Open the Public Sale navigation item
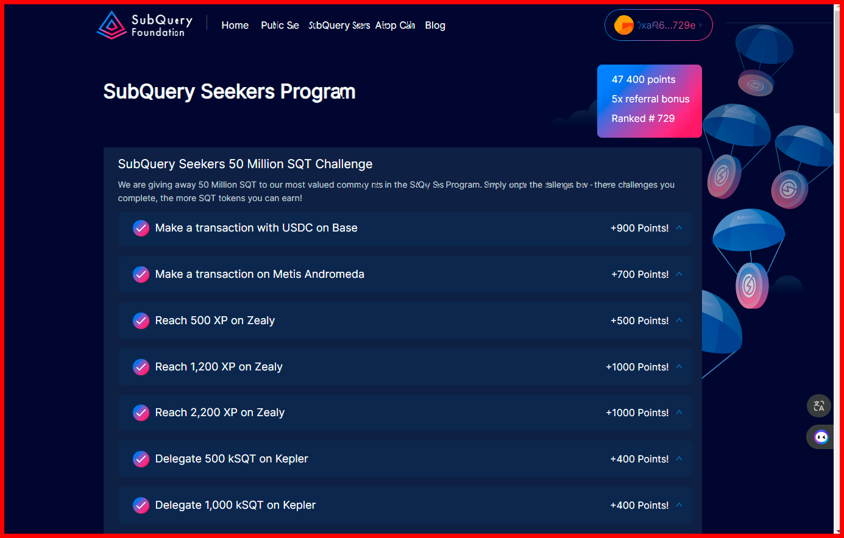This screenshot has width=844, height=538. (280, 25)
